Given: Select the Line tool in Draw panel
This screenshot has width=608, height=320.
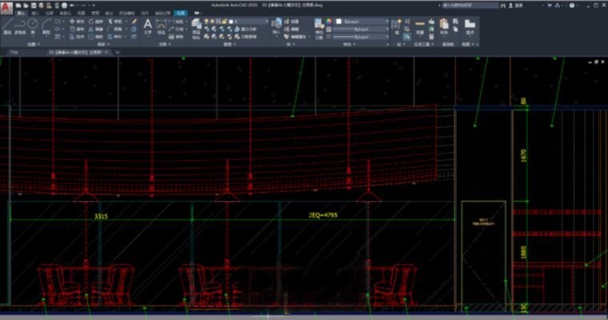Looking at the screenshot, I should (7, 25).
